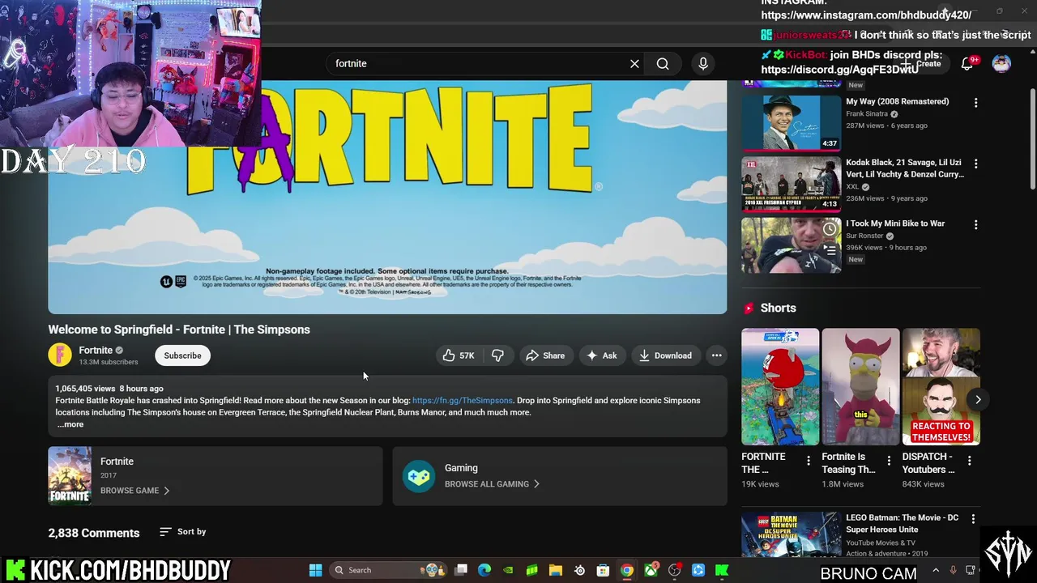Open NVIDIA app from taskbar
1037x583 pixels.
click(x=508, y=570)
